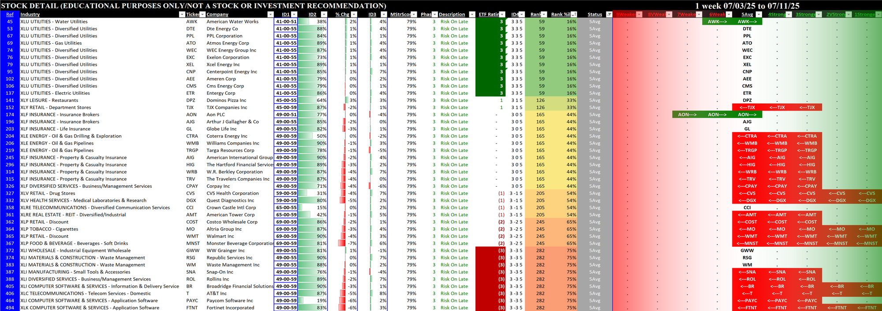Screen dimensions: 882x311
Task: Select the Monster Beverage Corporation cell
Action: click(x=240, y=243)
